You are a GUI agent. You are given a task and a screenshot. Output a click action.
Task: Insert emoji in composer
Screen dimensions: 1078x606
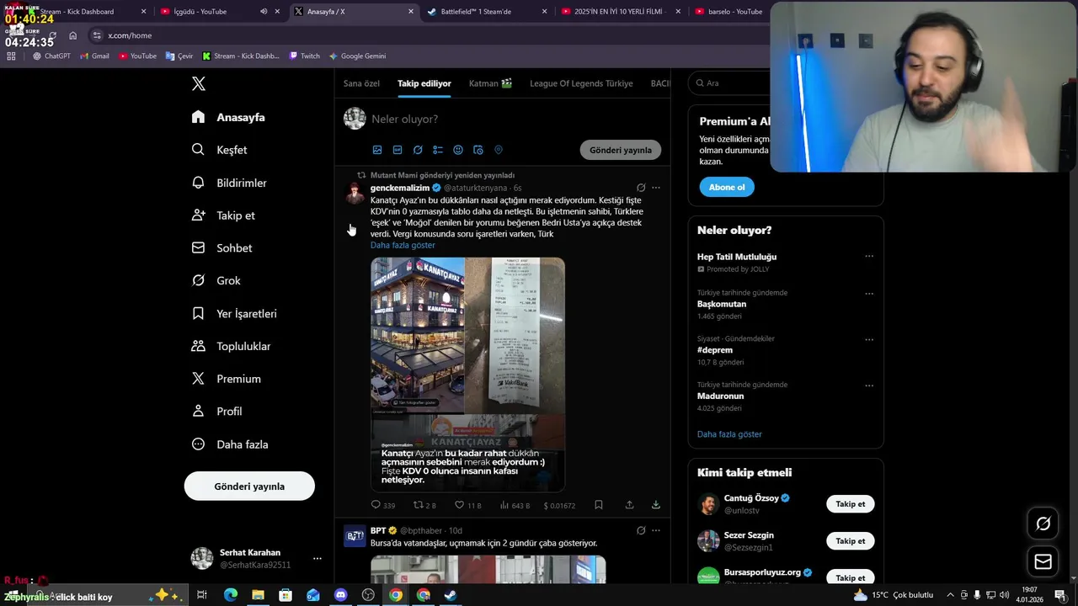point(458,150)
